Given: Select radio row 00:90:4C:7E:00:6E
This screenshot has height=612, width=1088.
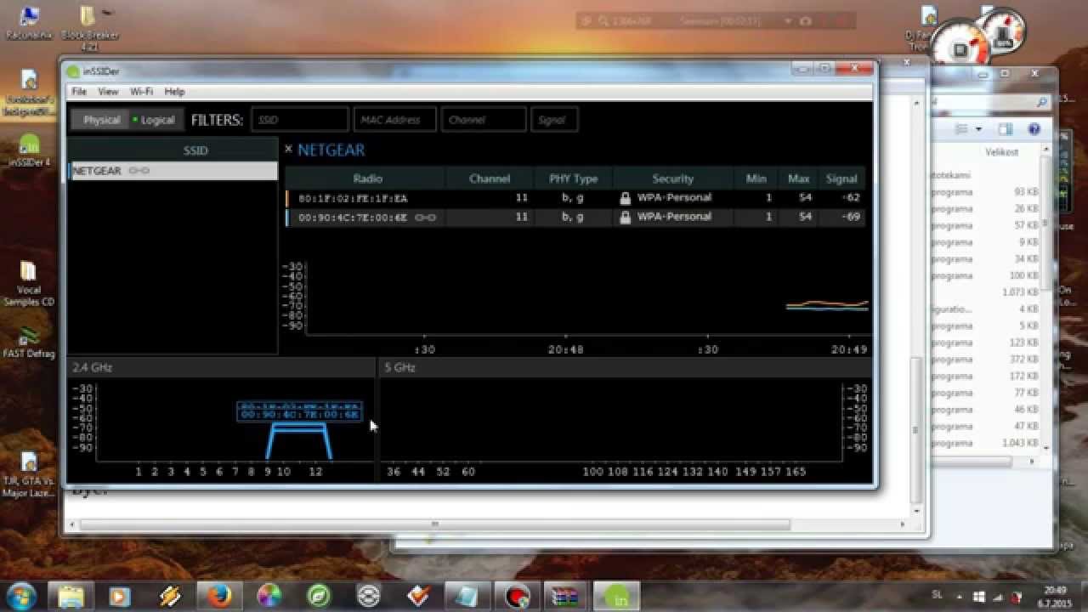Looking at the screenshot, I should [x=575, y=218].
